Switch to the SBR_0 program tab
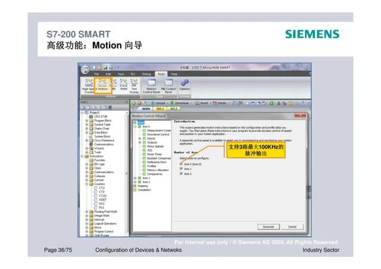 tap(160, 109)
